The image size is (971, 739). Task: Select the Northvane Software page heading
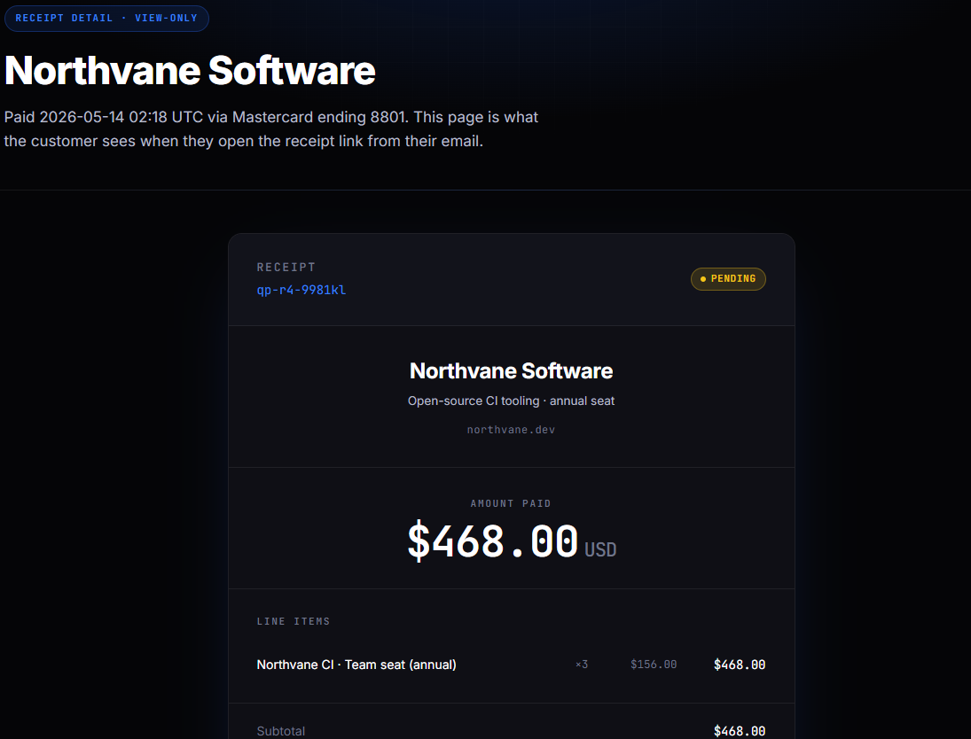(x=190, y=70)
